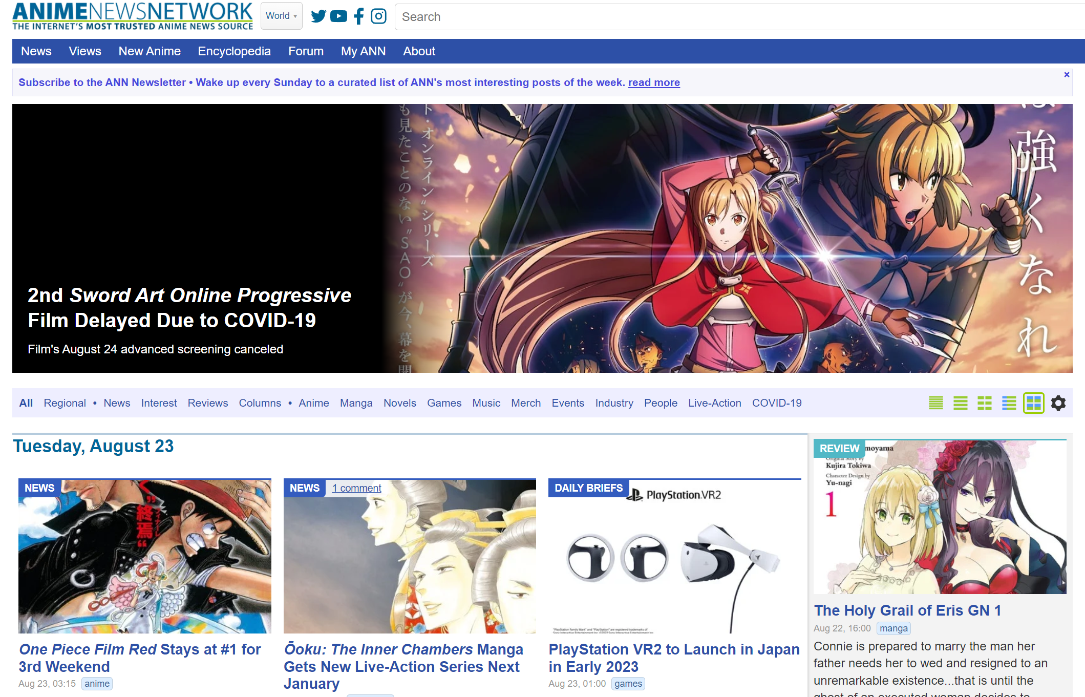Filter feed by Novels
This screenshot has height=697, width=1085.
coord(399,403)
